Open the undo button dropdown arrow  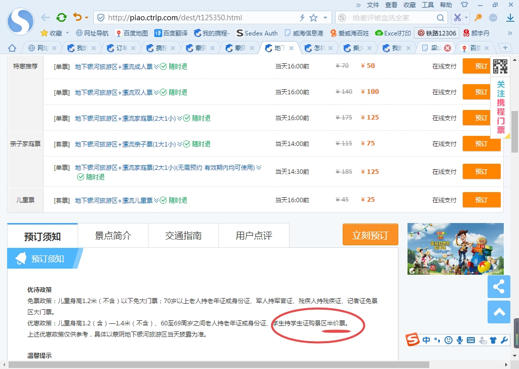click(87, 18)
